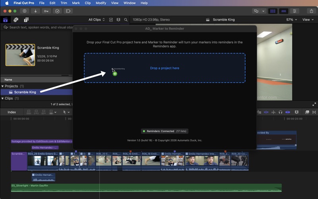Open the Keyword Editor key icon
Viewport: 318px width, 199px height.
click(46, 11)
